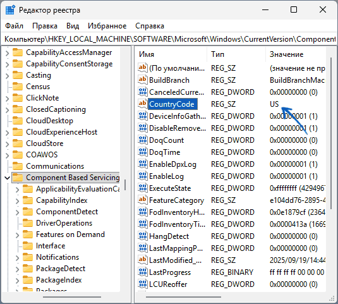The height and width of the screenshot is (304, 338).
Task: Click the HangDetect DWORD value icon
Action: click(143, 236)
